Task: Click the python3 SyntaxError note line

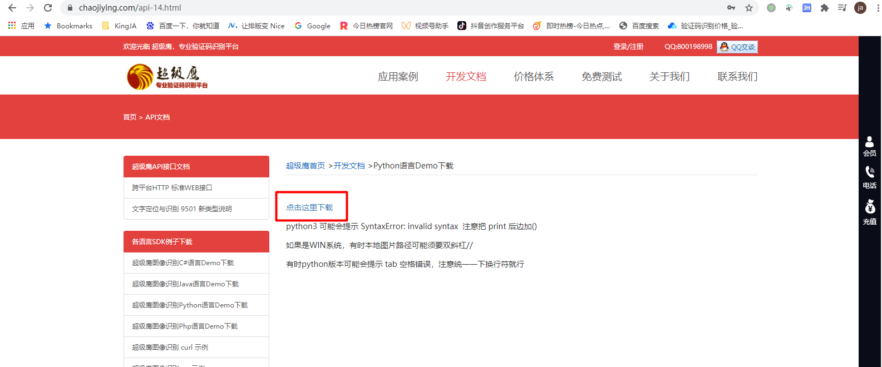Action: 411,226
